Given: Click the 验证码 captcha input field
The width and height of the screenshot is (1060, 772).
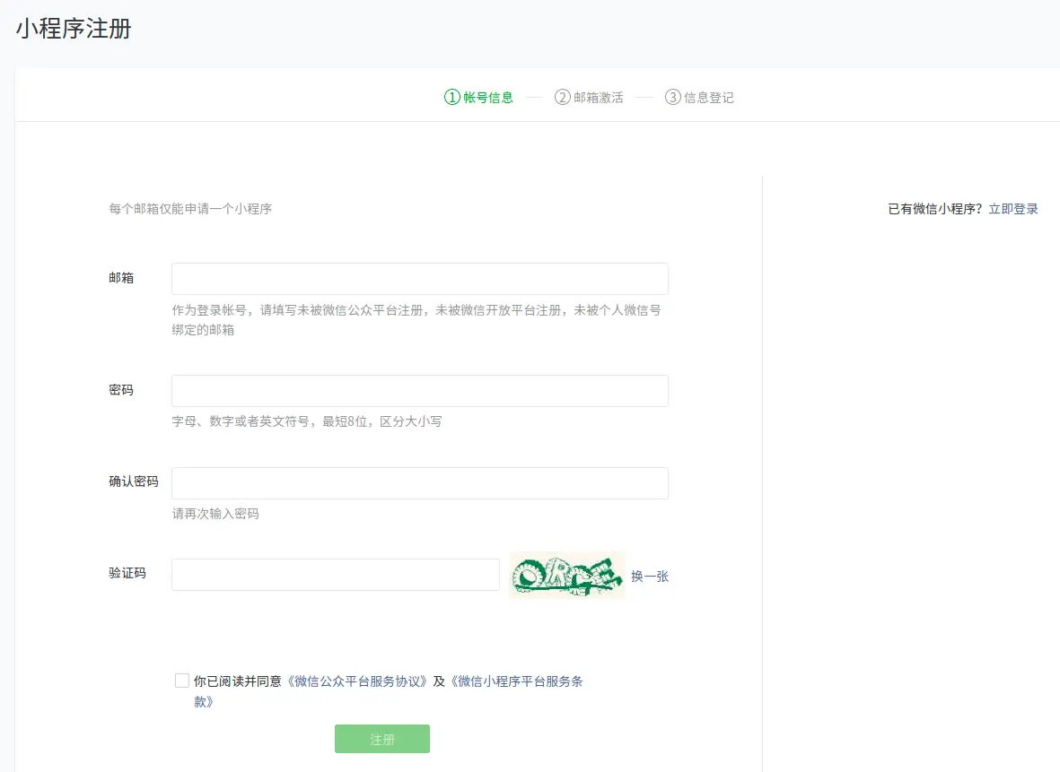Looking at the screenshot, I should coord(336,575).
